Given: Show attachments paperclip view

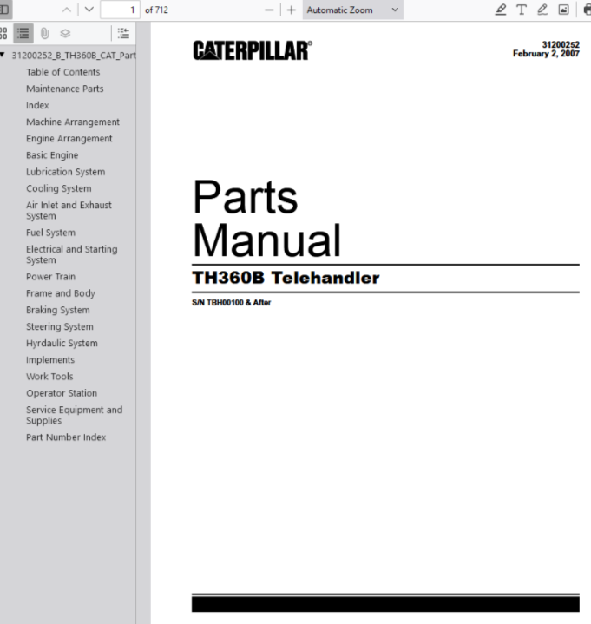Looking at the screenshot, I should (x=44, y=33).
